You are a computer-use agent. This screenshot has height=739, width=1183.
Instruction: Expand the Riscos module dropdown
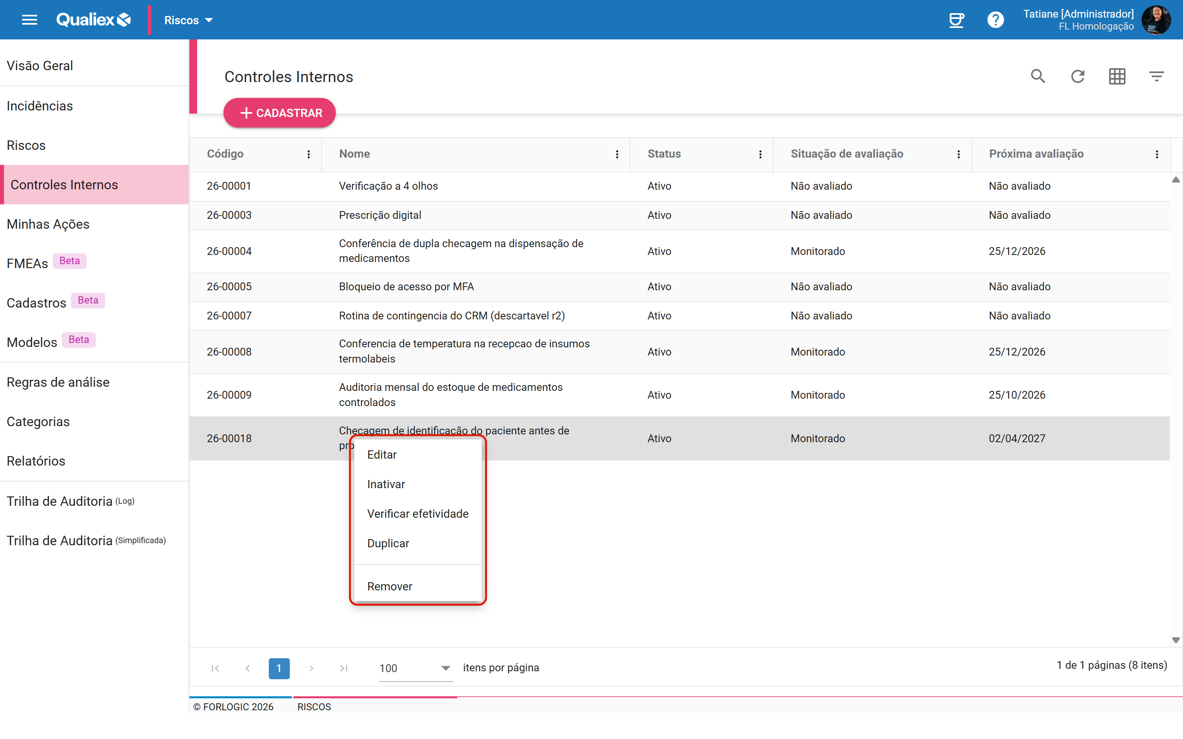(x=188, y=20)
